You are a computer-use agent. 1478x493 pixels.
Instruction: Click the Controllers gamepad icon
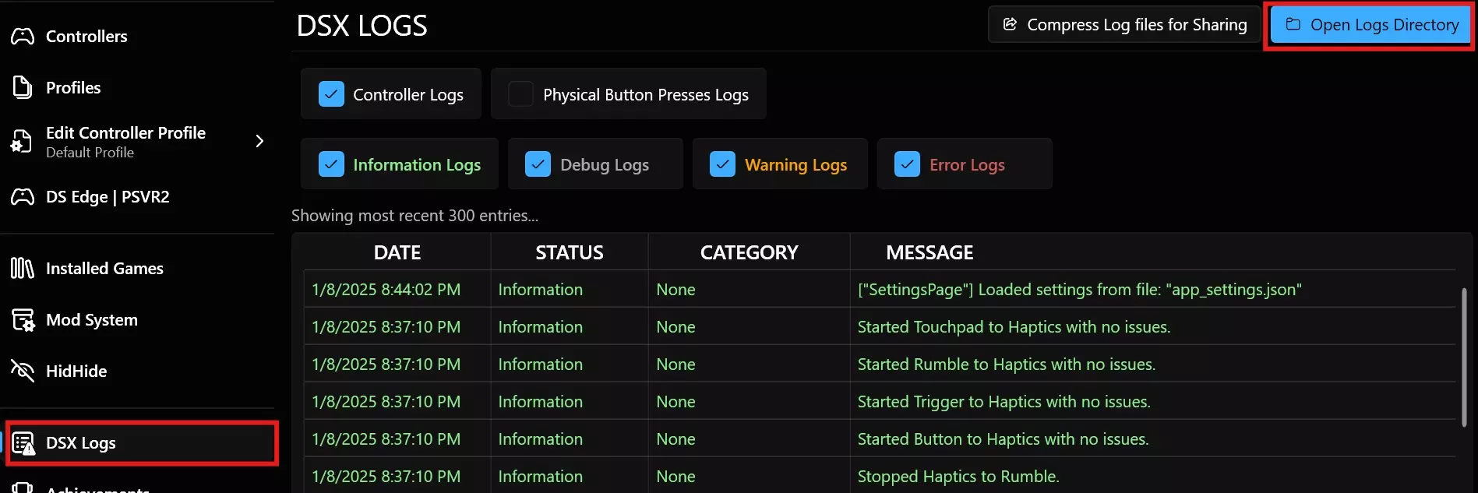point(23,37)
